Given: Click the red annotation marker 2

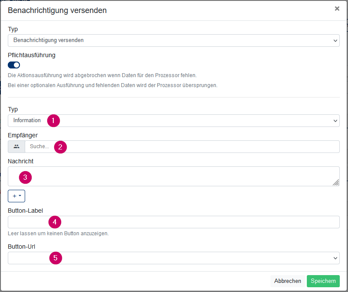Looking at the screenshot, I should 60,147.
